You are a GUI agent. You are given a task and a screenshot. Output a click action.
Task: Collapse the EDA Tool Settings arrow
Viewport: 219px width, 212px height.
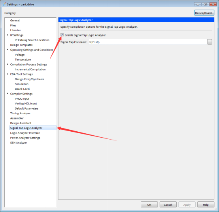[8, 74]
